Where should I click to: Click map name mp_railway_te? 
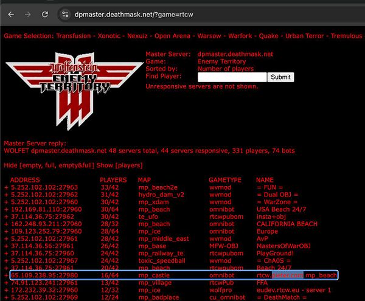[161, 254]
